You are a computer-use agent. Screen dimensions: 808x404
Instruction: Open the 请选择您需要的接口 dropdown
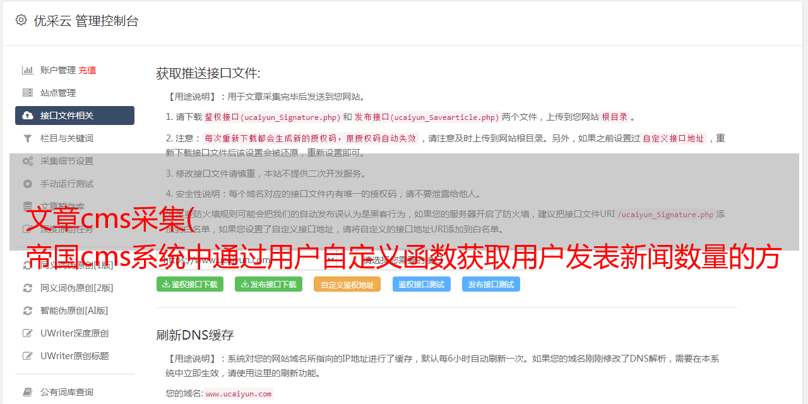(447, 259)
